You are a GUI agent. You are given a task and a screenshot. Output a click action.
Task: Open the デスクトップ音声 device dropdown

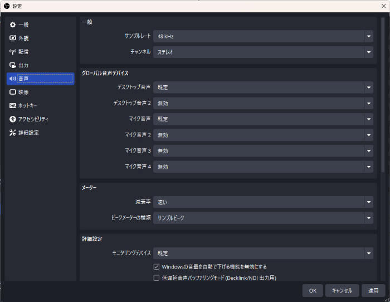[x=263, y=87]
